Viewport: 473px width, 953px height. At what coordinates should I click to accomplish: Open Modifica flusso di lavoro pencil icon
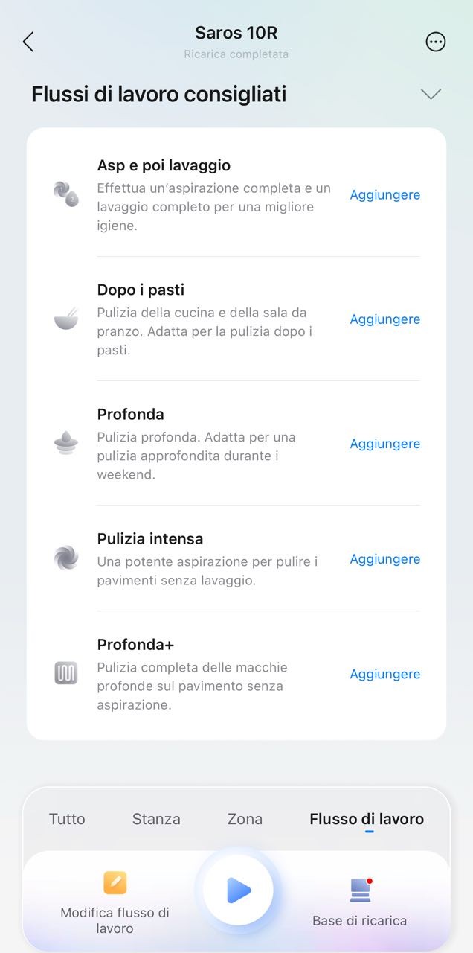115,883
